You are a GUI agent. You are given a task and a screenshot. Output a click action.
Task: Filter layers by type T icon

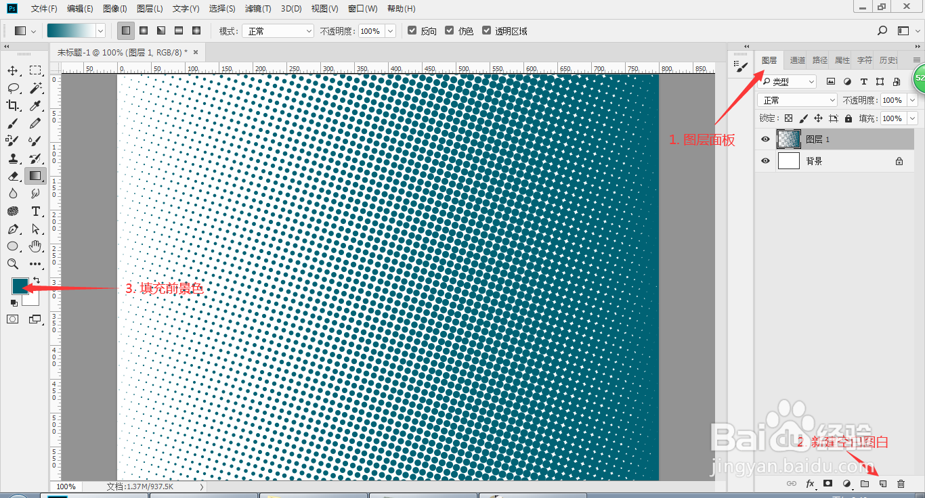pyautogui.click(x=863, y=82)
